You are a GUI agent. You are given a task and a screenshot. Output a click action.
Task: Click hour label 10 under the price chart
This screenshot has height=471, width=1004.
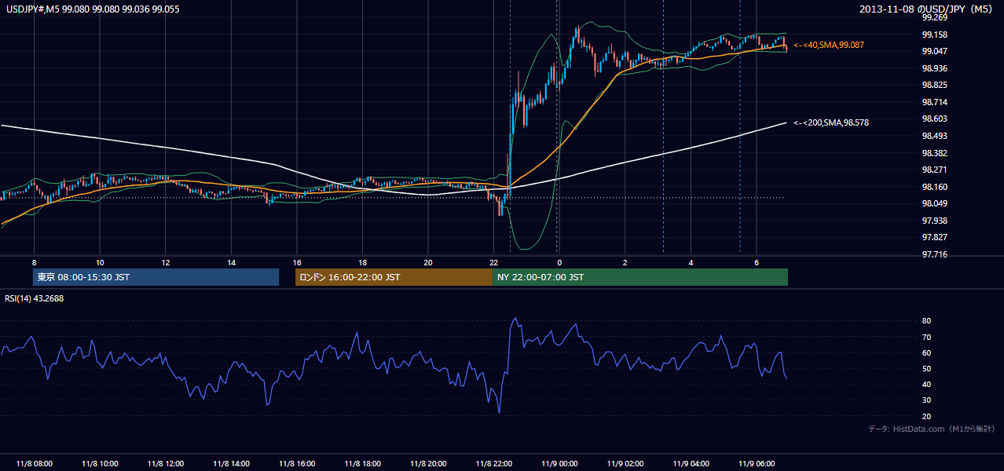pos(100,262)
